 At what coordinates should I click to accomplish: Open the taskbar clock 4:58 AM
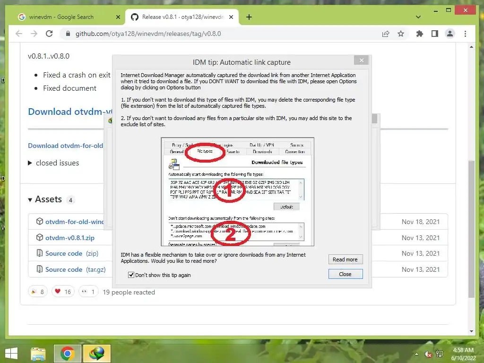tap(463, 354)
